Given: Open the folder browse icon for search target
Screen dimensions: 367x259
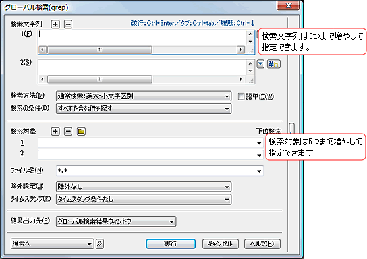Looking at the screenshot, I should pyautogui.click(x=81, y=131).
